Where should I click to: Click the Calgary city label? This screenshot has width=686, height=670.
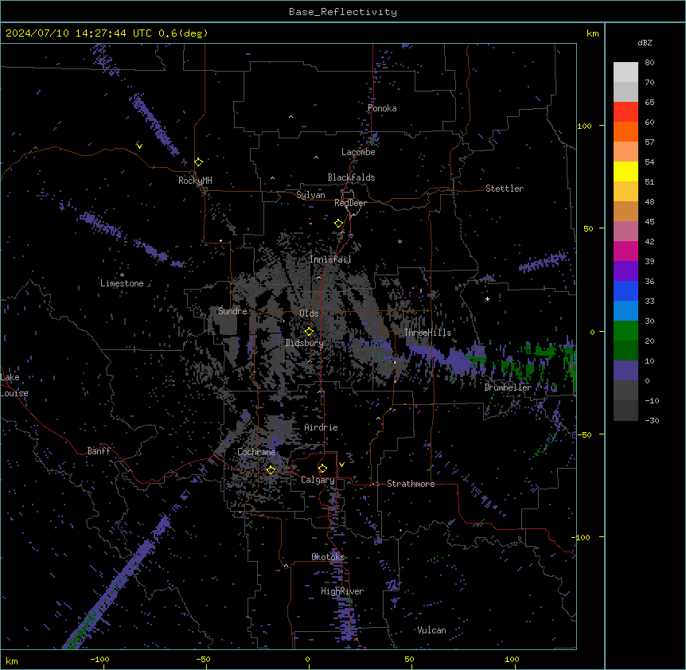pyautogui.click(x=318, y=480)
